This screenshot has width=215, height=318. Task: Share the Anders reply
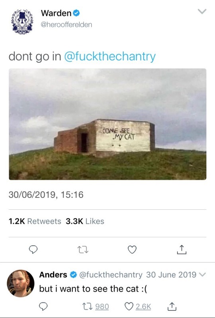(x=172, y=306)
